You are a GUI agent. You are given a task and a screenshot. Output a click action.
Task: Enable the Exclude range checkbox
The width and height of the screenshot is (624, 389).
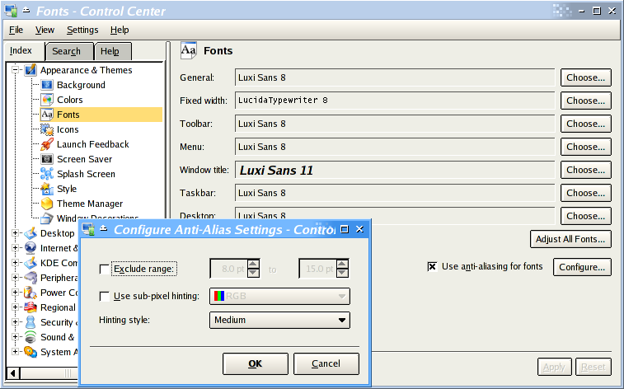point(104,269)
